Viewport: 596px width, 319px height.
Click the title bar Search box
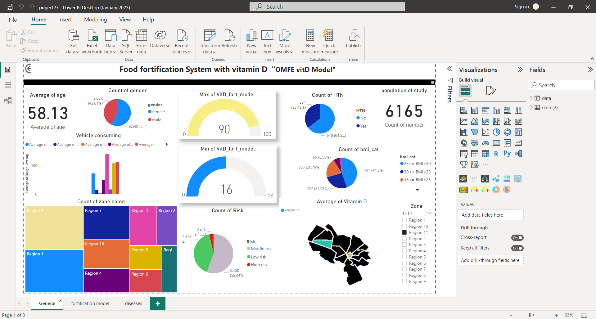pos(327,7)
